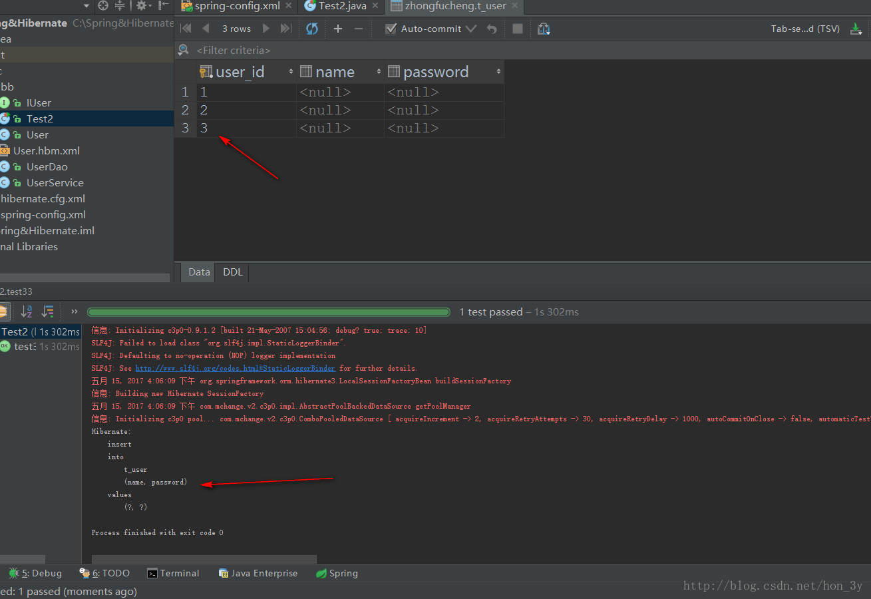Jump to the first page of rows
Image resolution: width=871 pixels, height=599 pixels.
pyautogui.click(x=186, y=29)
